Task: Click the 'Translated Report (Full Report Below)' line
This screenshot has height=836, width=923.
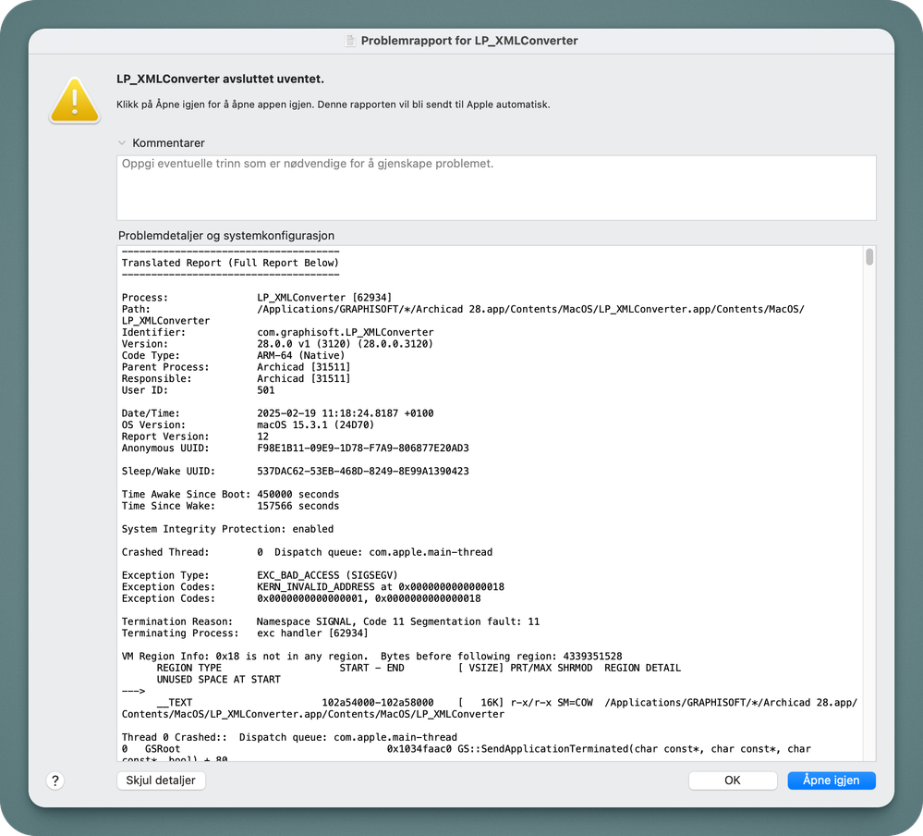Action: pyautogui.click(x=230, y=263)
